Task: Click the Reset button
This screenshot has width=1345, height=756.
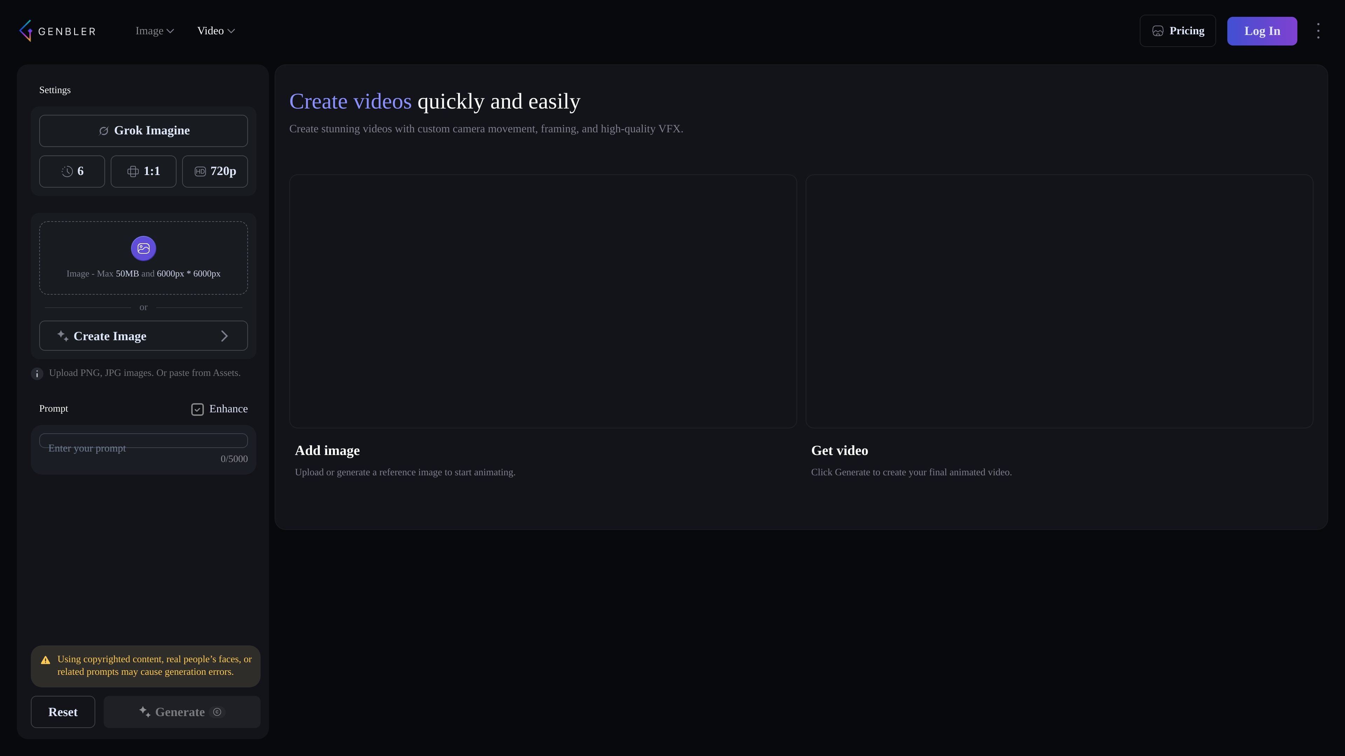Action: tap(63, 712)
